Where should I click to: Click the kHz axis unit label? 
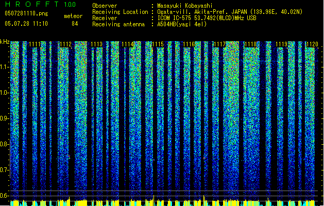pyautogui.click(x=5, y=42)
